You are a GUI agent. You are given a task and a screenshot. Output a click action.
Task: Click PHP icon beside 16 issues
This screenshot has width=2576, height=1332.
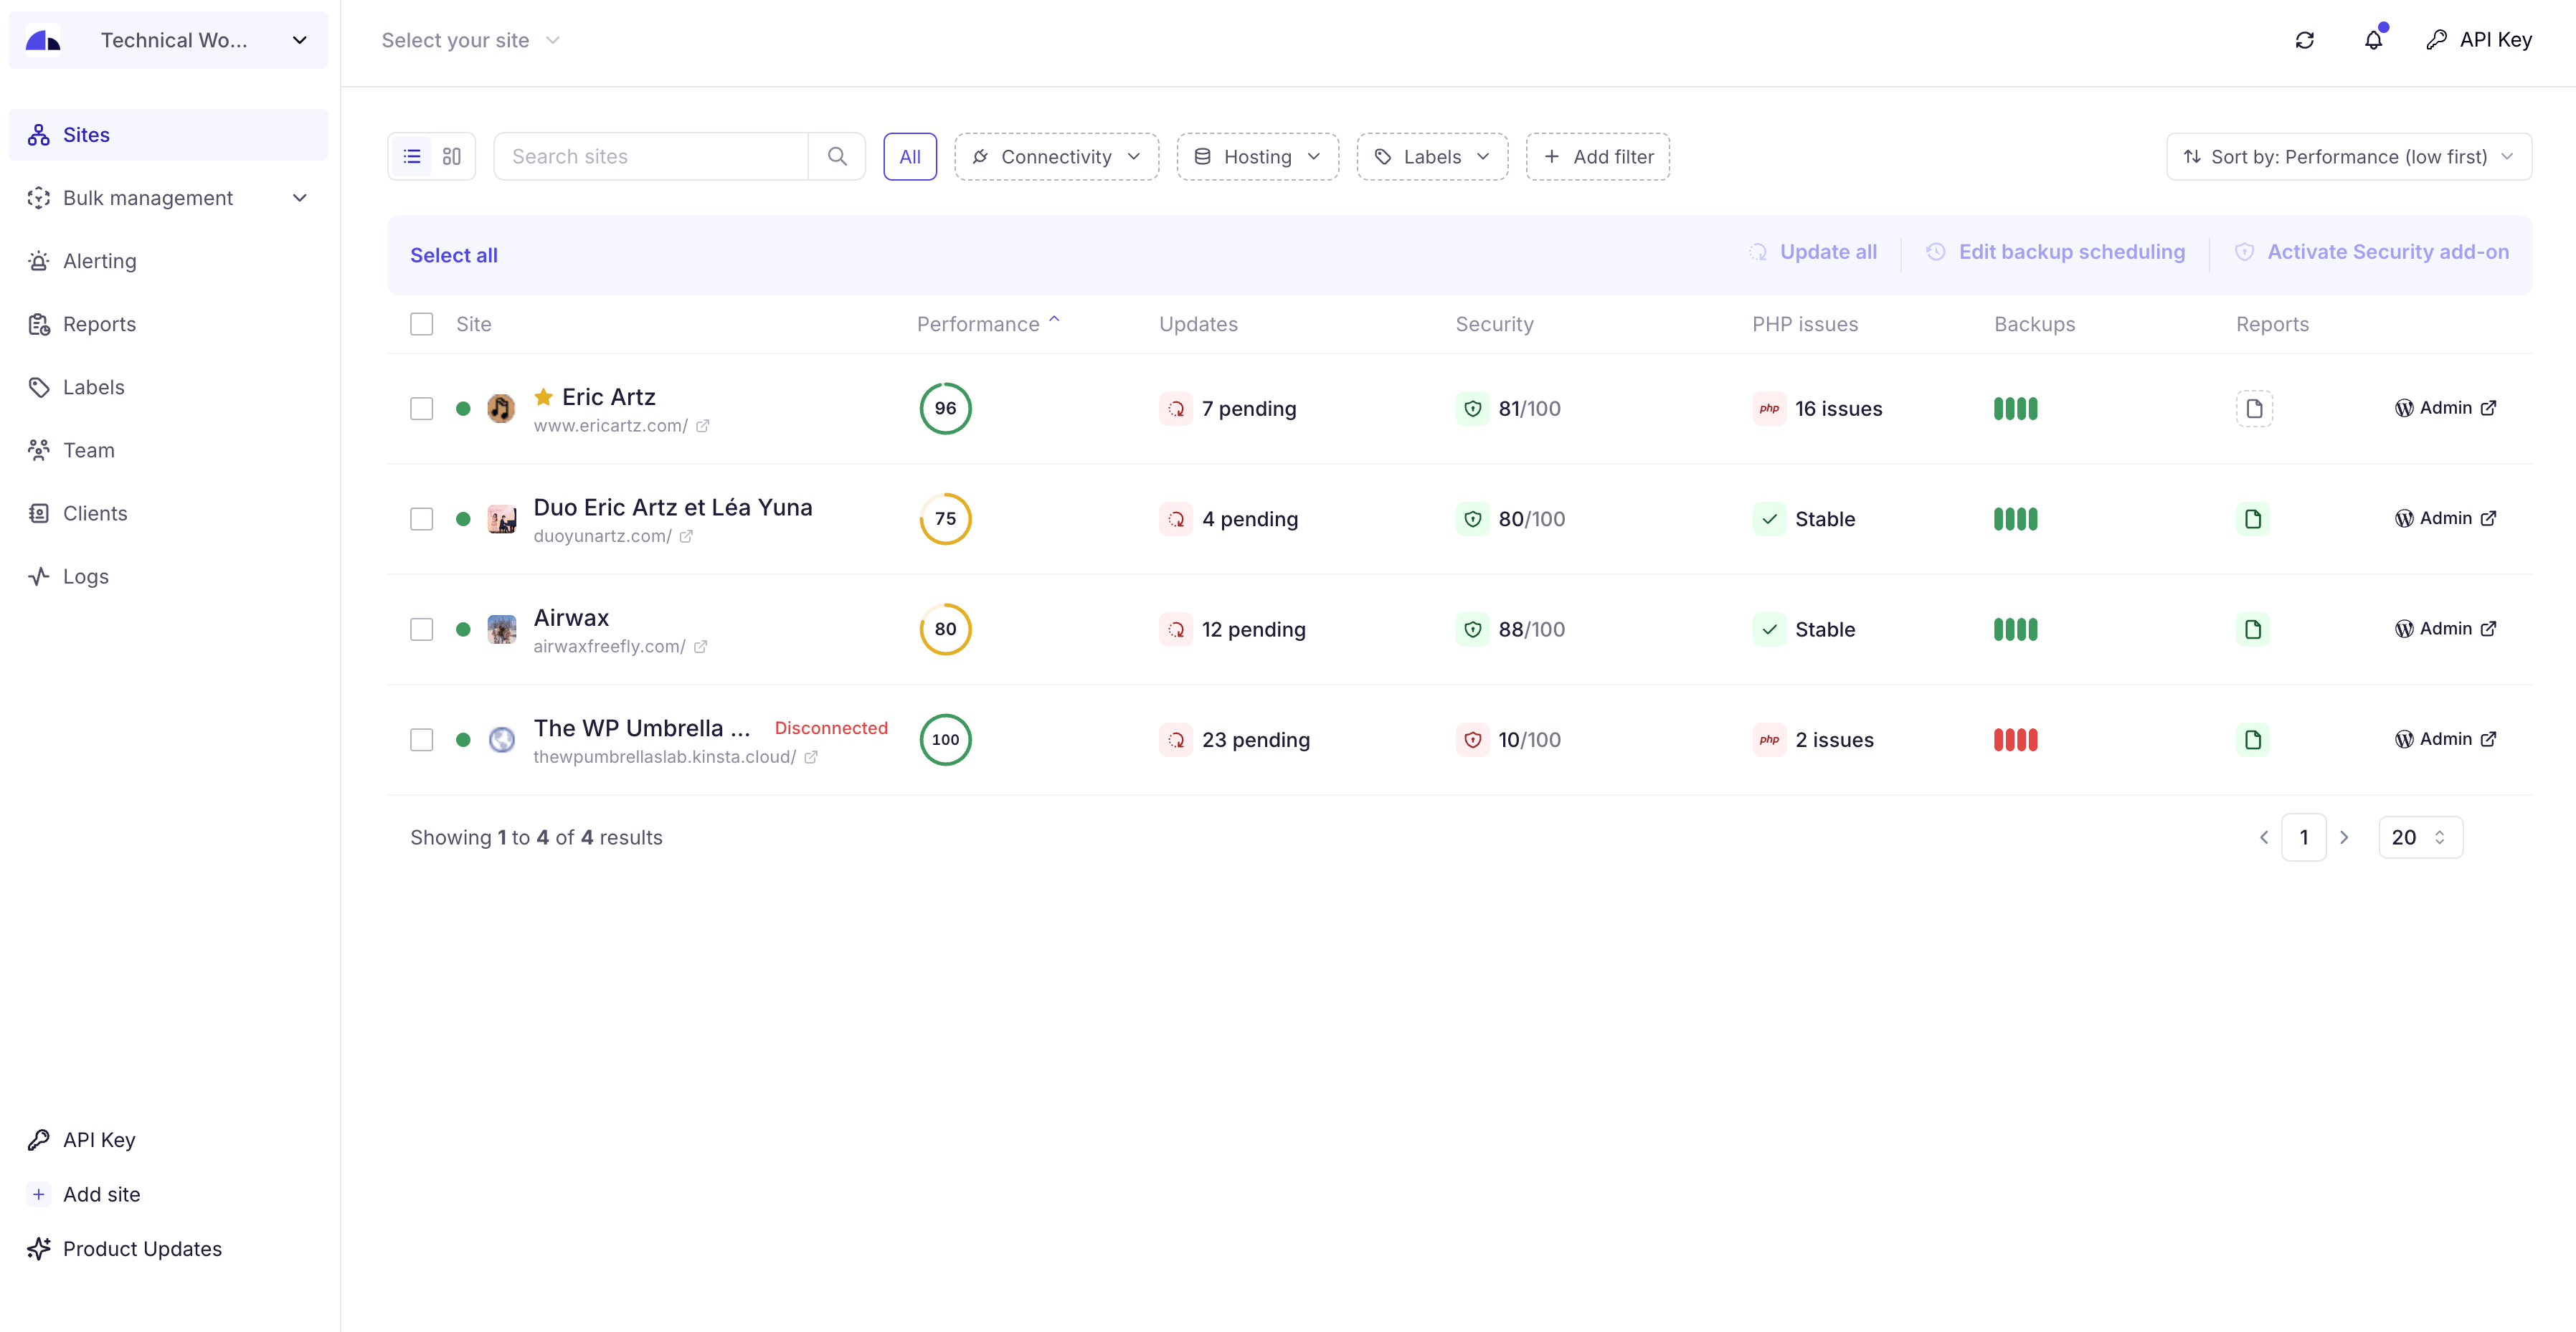(1769, 409)
